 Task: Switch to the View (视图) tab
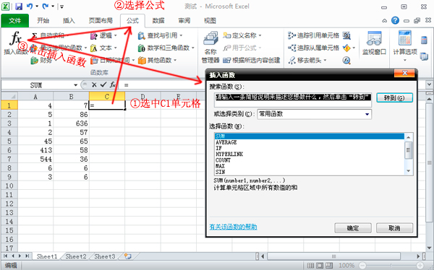[210, 21]
